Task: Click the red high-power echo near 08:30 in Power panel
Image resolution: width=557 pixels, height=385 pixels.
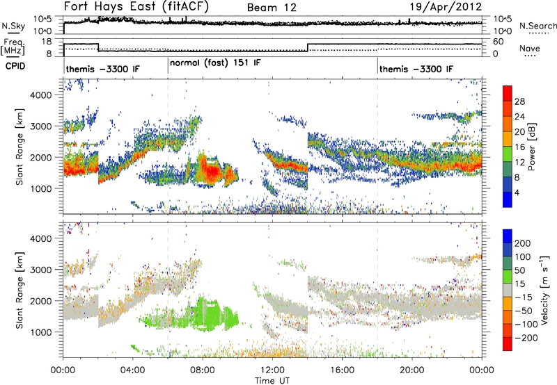Action: tap(212, 172)
